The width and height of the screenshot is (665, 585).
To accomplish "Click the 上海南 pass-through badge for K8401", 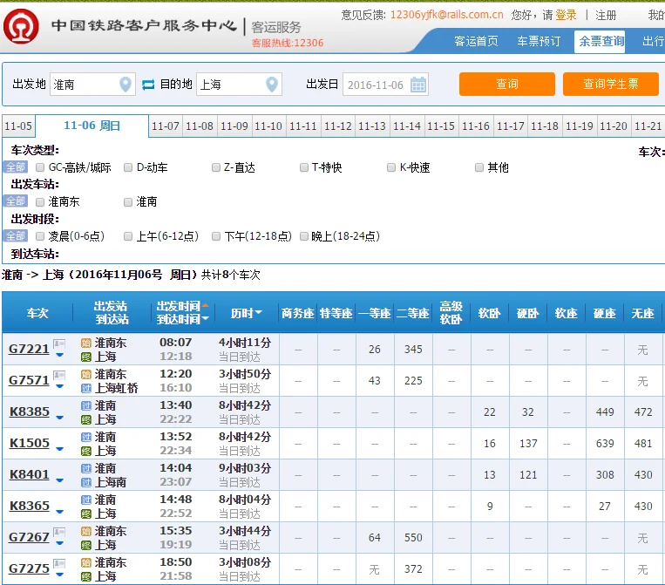I will [x=86, y=483].
